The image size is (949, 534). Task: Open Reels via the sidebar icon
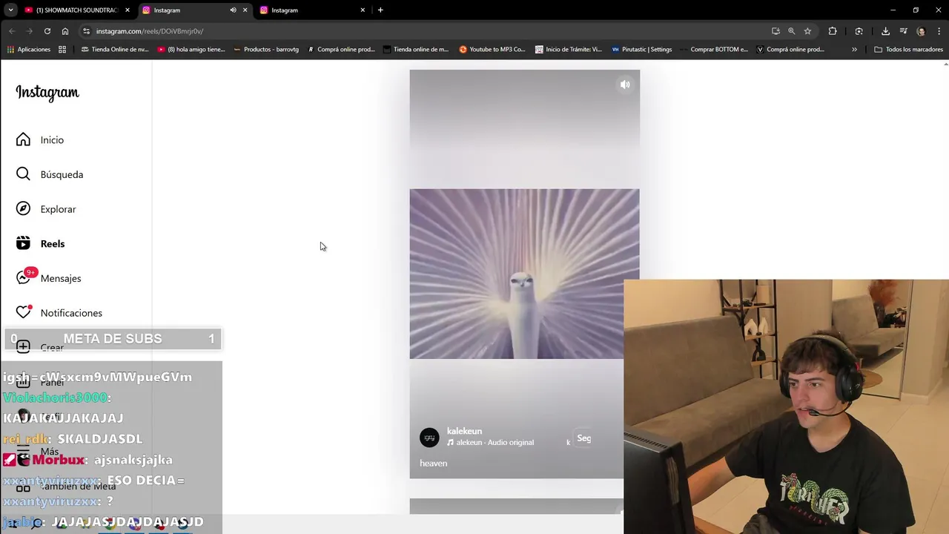click(23, 243)
